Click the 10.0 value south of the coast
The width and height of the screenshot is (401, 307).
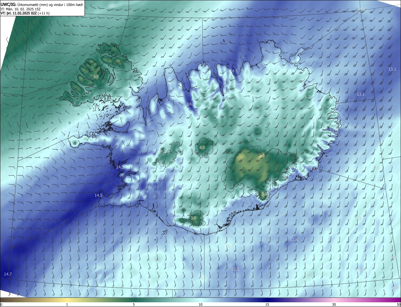coord(230,246)
